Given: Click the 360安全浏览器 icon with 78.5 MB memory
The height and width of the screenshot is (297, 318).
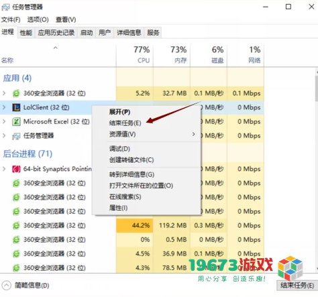Looking at the screenshot, I should pyautogui.click(x=16, y=268).
